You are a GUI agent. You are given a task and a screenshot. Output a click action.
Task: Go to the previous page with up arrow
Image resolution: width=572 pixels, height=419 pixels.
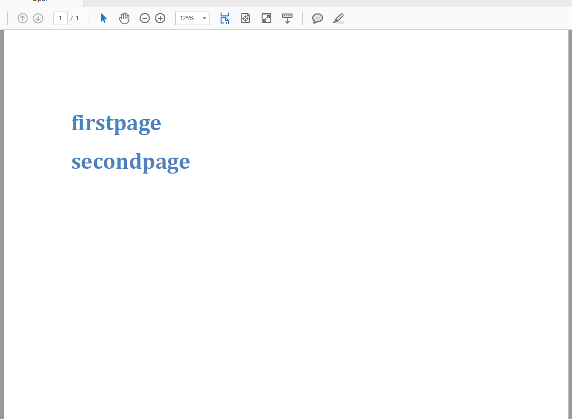(x=23, y=18)
